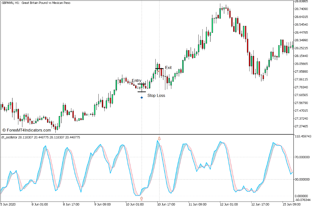Pick the 8 Jun 01:00 time label
Screen dimensions: 313x208
click(x=39, y=204)
